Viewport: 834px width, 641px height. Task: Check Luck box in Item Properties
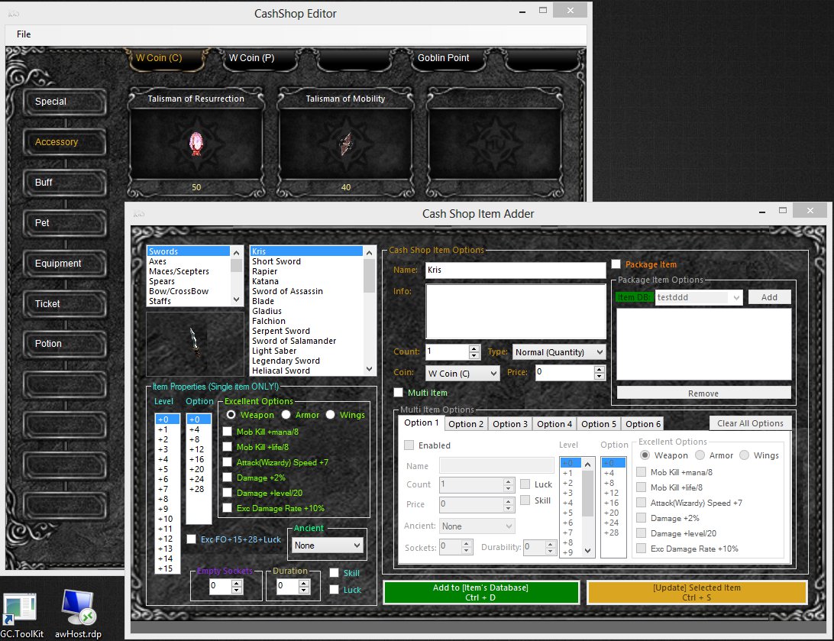tap(334, 589)
